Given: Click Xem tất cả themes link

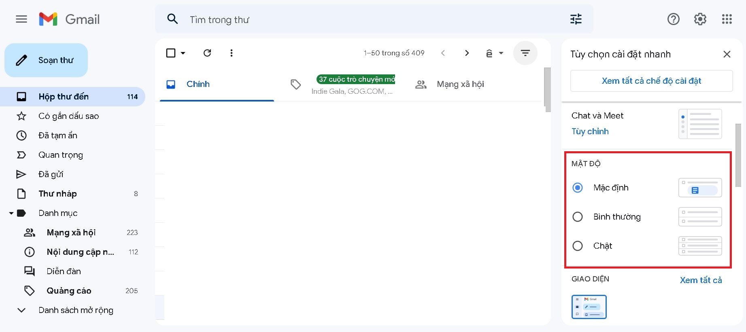Looking at the screenshot, I should (701, 280).
